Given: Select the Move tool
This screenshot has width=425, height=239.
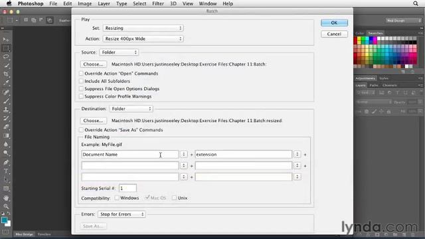Looking at the screenshot, I should point(6,40).
